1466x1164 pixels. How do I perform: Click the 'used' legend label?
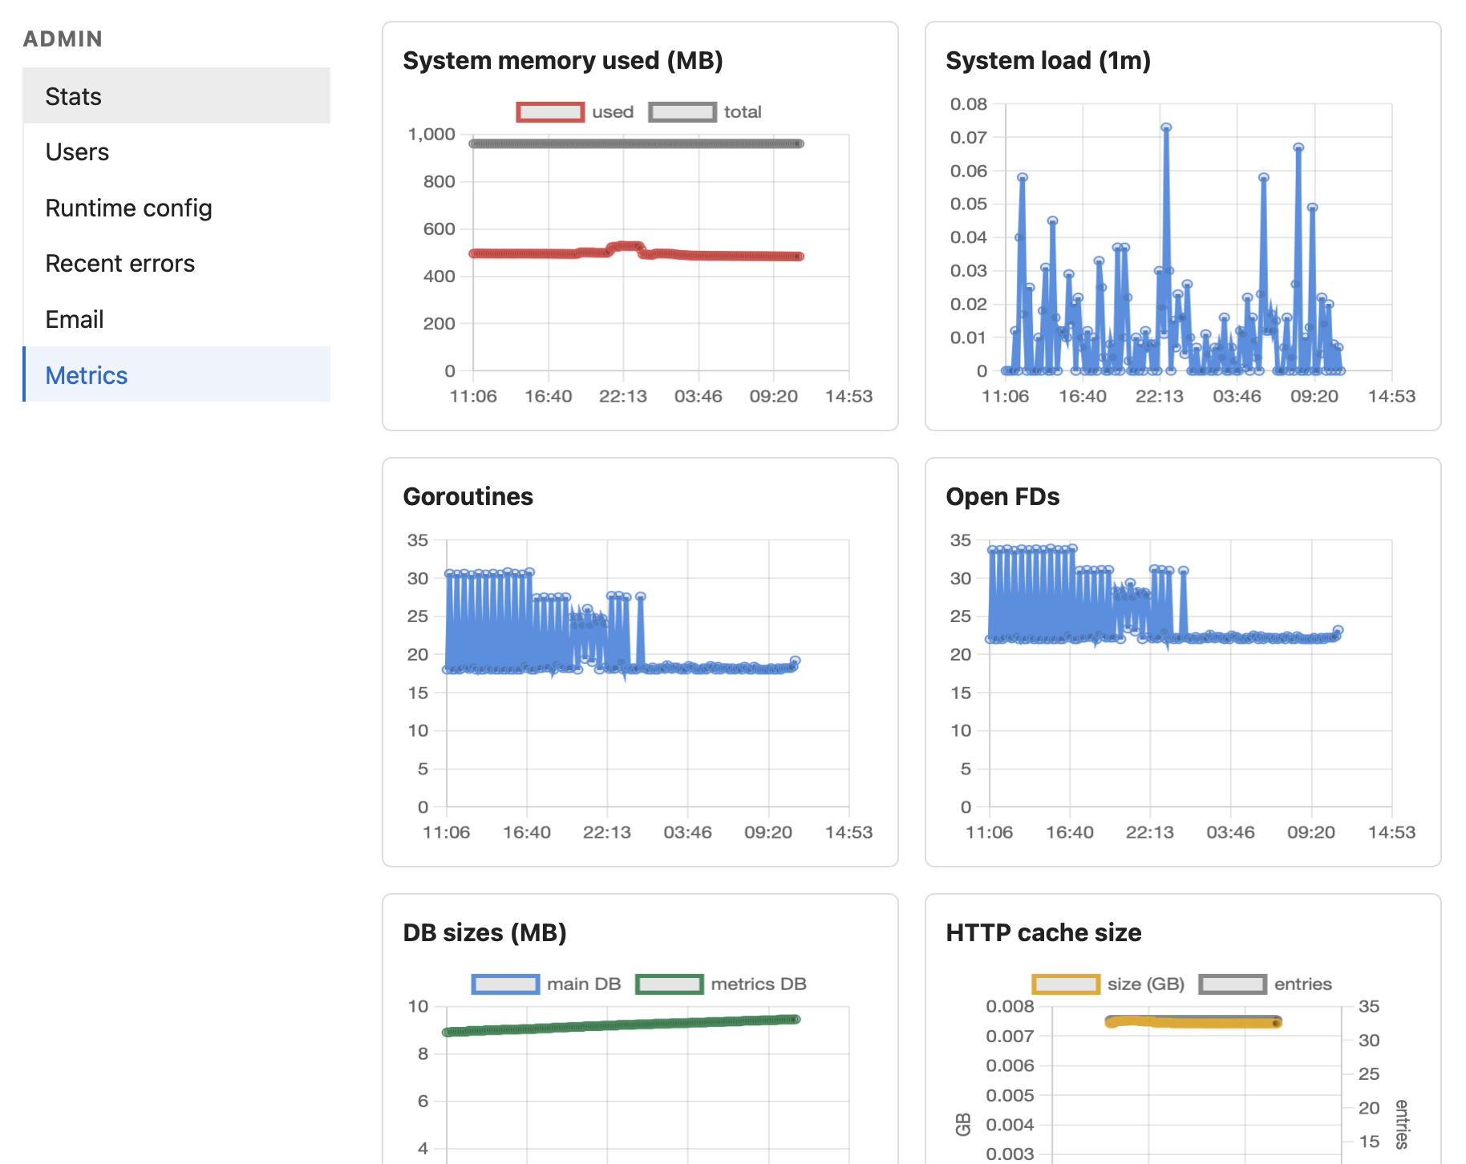[613, 112]
